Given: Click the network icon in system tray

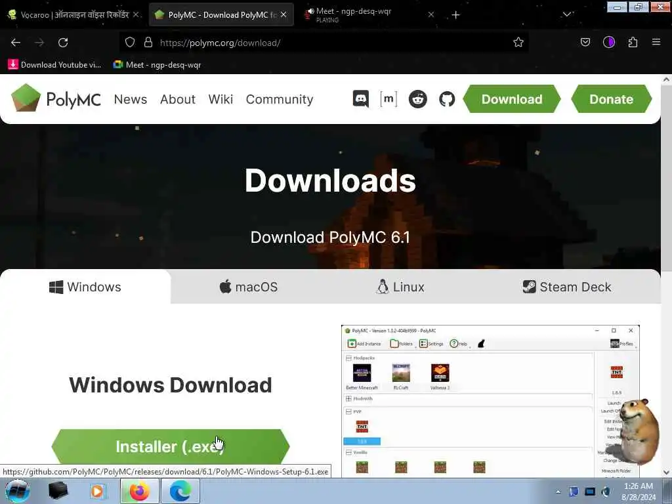Looking at the screenshot, I should pos(590,492).
